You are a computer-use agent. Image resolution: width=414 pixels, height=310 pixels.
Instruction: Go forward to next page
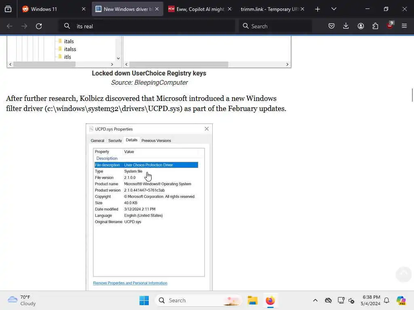click(x=24, y=26)
